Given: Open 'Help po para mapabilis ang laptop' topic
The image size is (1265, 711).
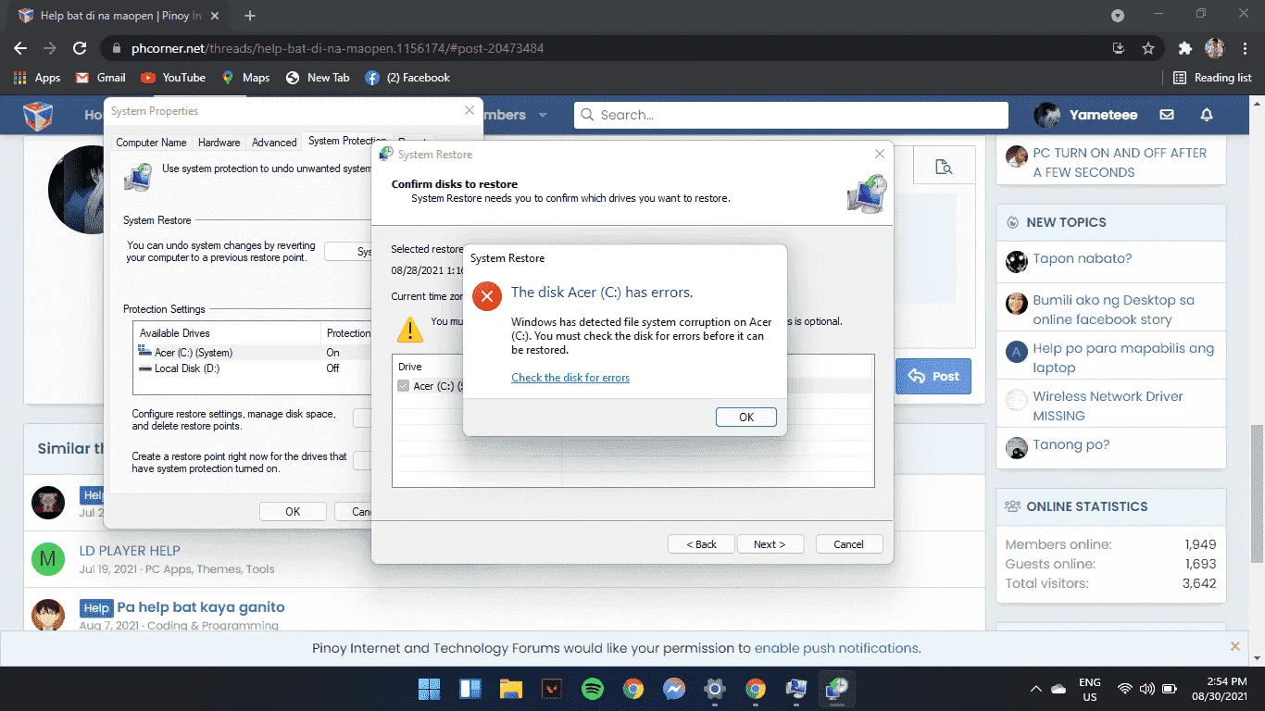Looking at the screenshot, I should [1123, 357].
